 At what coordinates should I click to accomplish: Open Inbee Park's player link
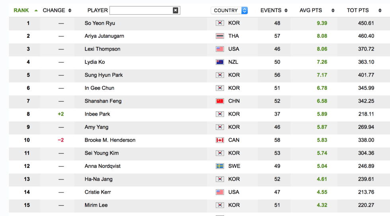(x=97, y=114)
